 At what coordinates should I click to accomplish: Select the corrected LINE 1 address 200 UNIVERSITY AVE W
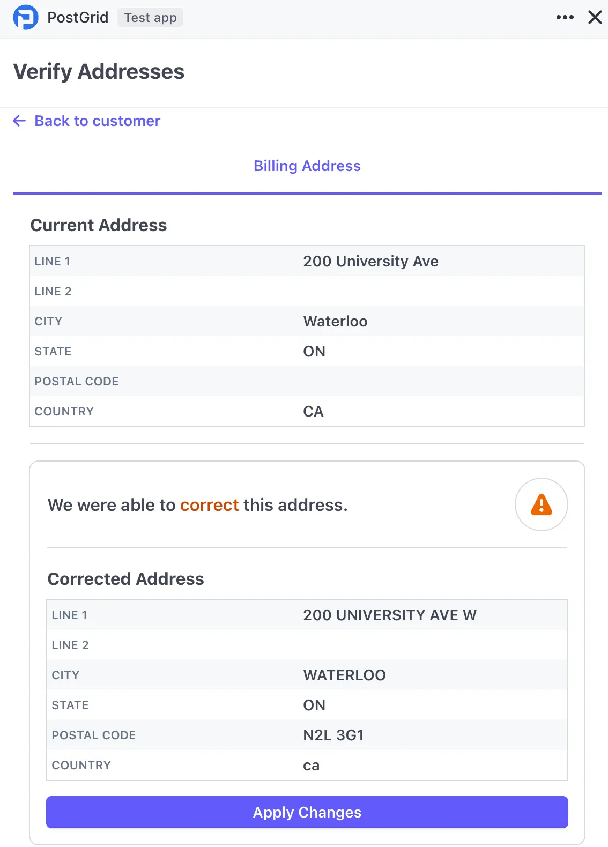pyautogui.click(x=390, y=615)
